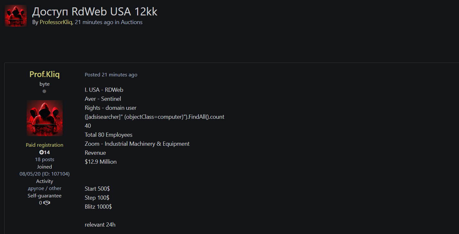Image resolution: width=459 pixels, height=234 pixels.
Task: View the author's 18 posts
Action: 45,159
